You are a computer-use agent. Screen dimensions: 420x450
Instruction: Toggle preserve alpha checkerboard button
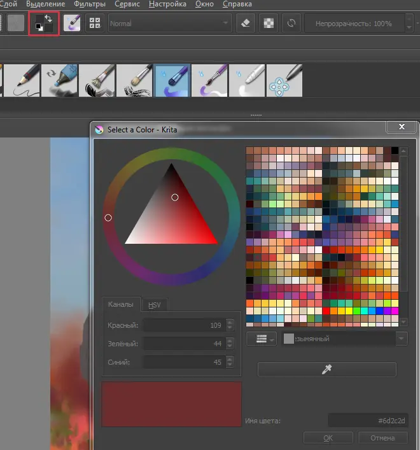pyautogui.click(x=269, y=23)
